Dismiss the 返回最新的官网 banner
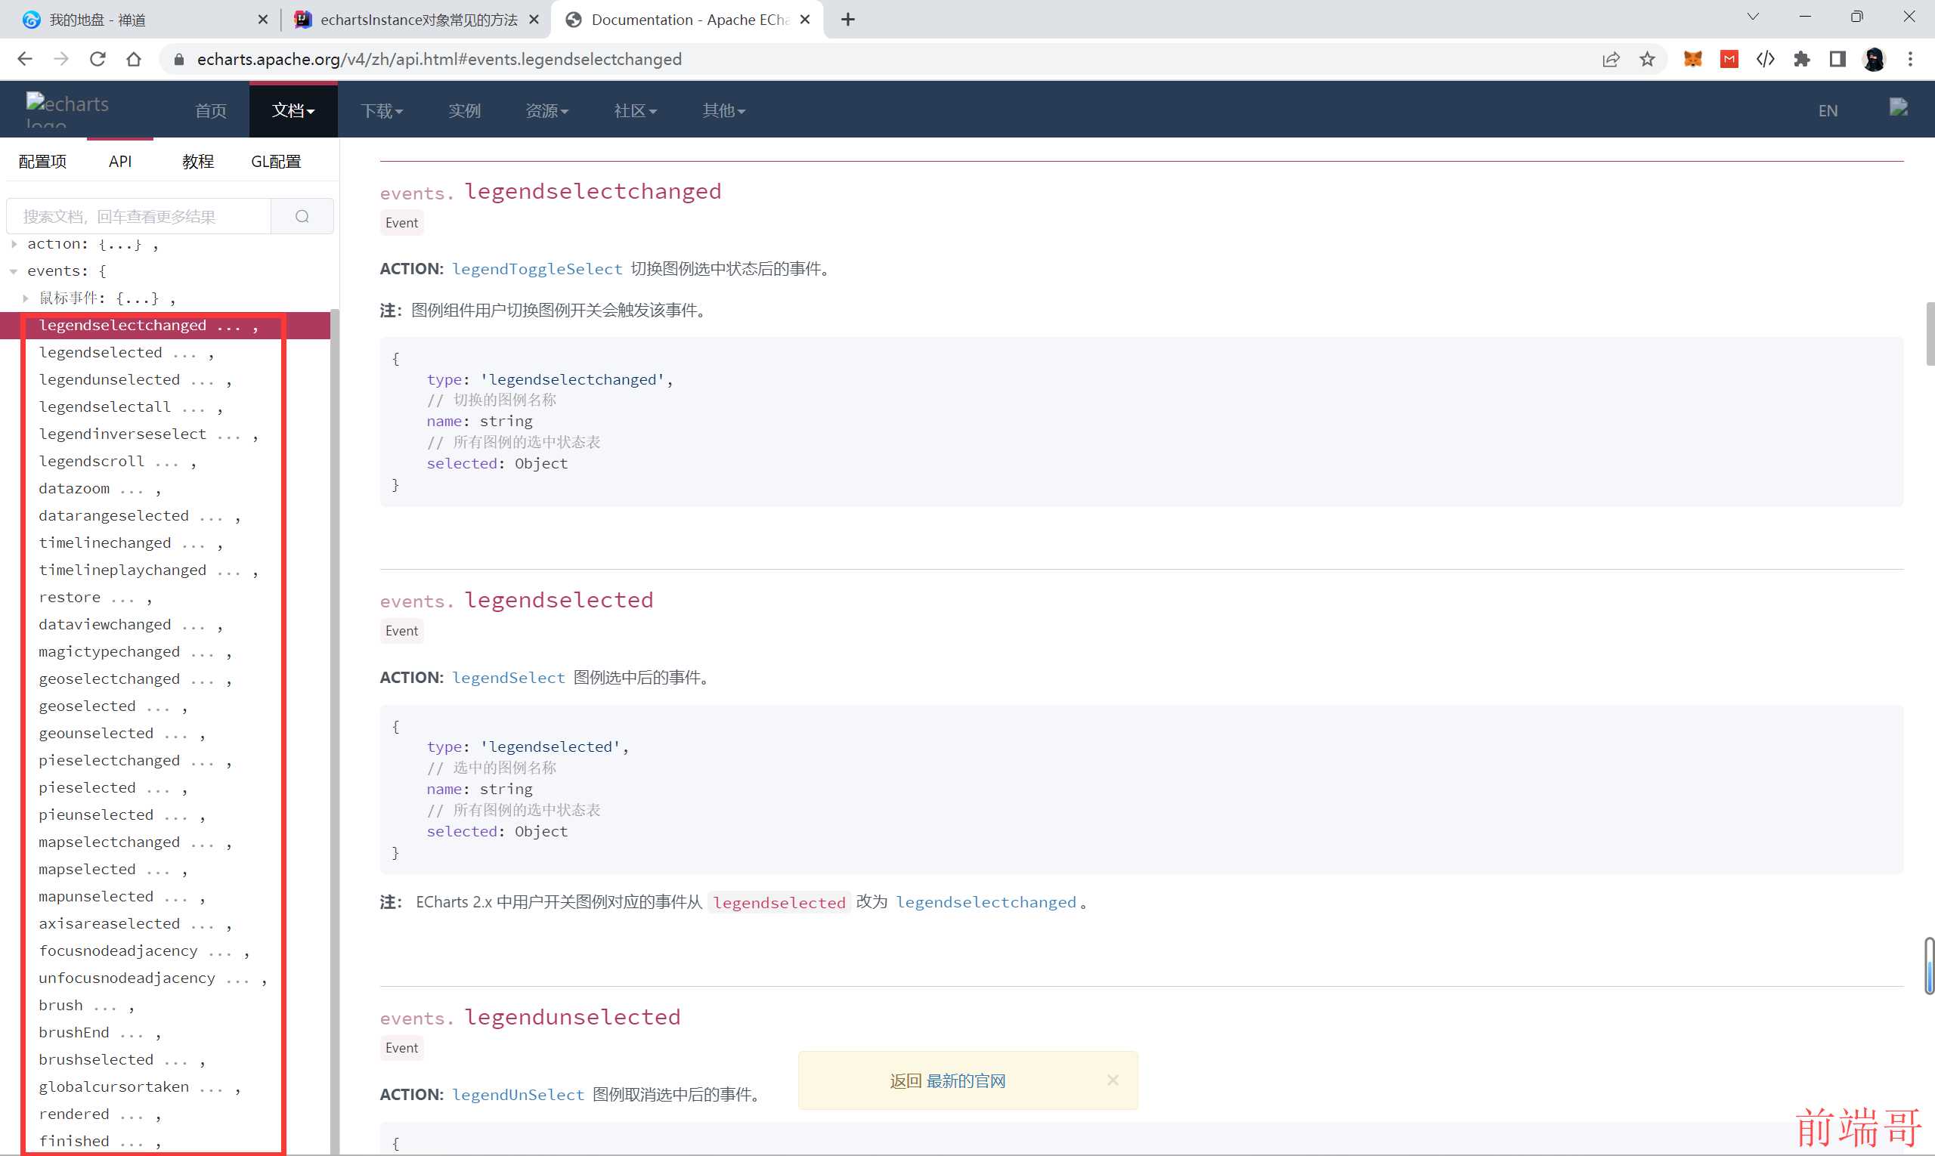Viewport: 1935px width, 1156px height. point(1113,1080)
